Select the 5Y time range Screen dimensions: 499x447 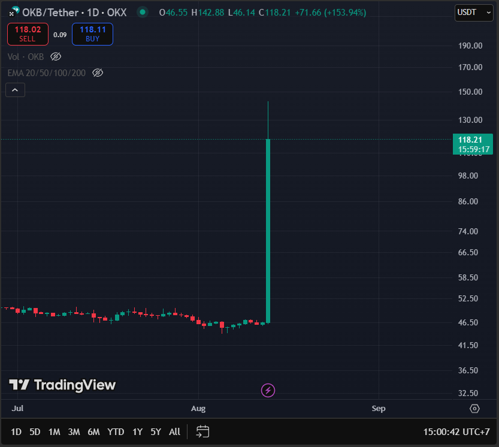coord(156,431)
